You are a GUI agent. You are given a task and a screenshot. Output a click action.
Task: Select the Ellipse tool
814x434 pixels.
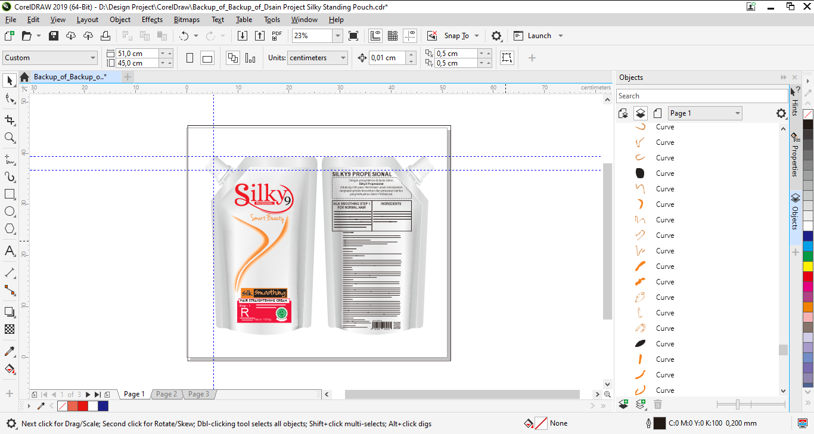click(x=10, y=212)
